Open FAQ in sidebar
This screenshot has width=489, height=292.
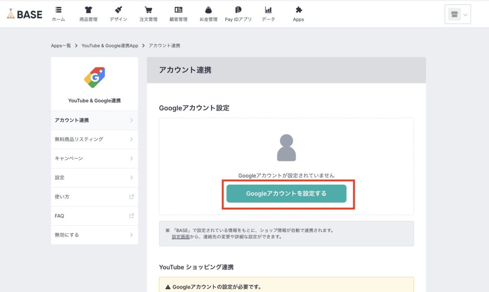(95, 216)
